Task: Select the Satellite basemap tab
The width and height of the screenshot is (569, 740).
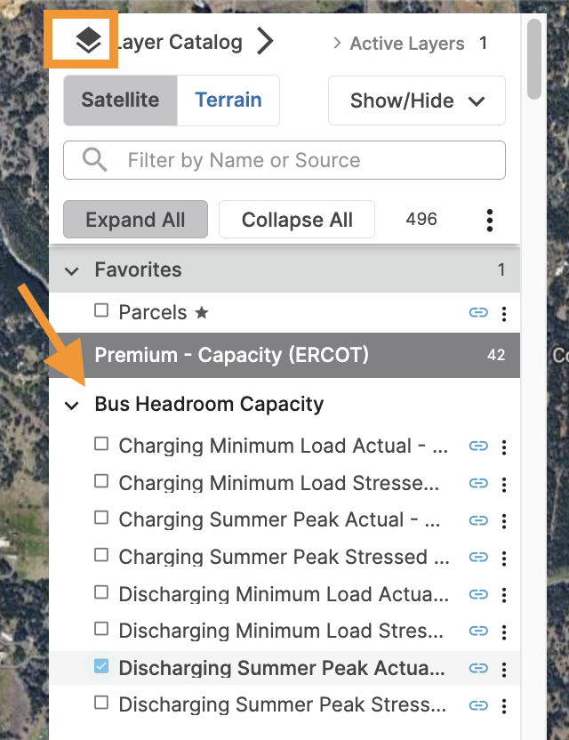Action: tap(120, 101)
